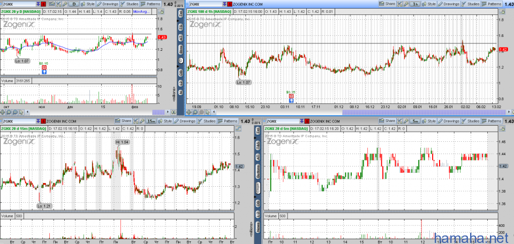Click the ZGNX symbol input field in the 5m chart
This screenshot has width=514, height=244.
283,121
